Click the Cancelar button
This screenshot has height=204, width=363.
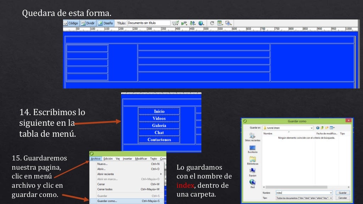[343, 198]
